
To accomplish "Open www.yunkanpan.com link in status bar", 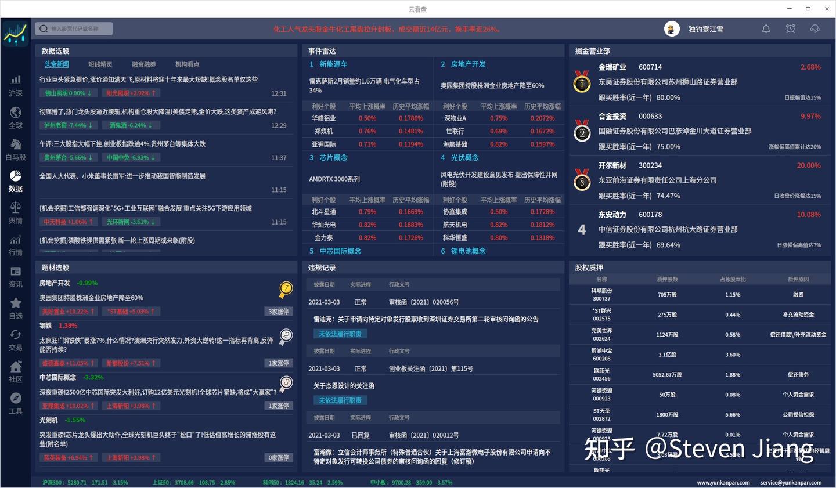I will [x=723, y=483].
